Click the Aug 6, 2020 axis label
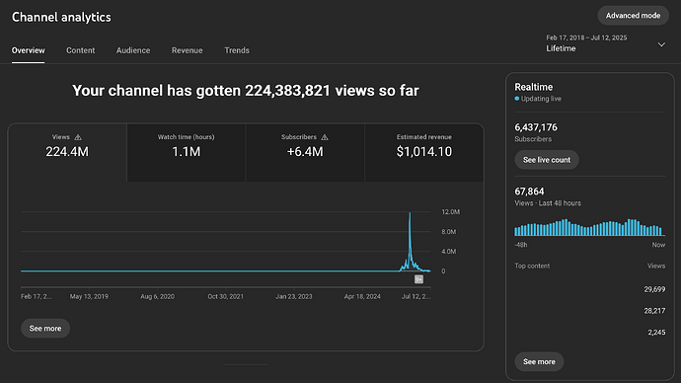The height and width of the screenshot is (383, 681). (x=157, y=296)
